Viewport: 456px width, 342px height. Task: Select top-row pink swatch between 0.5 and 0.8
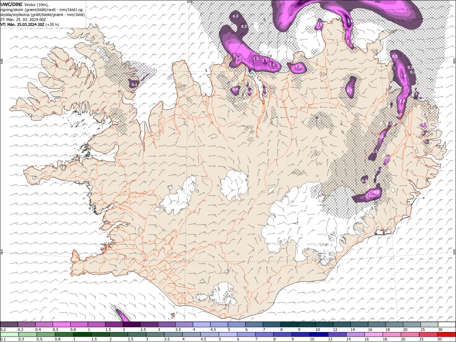(x=62, y=324)
